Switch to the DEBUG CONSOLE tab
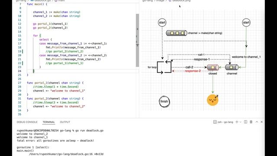Viewport: 277px width, 156px height. pos(27,122)
